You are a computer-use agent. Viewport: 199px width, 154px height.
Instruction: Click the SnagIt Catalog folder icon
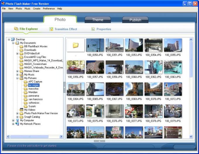point(21,117)
